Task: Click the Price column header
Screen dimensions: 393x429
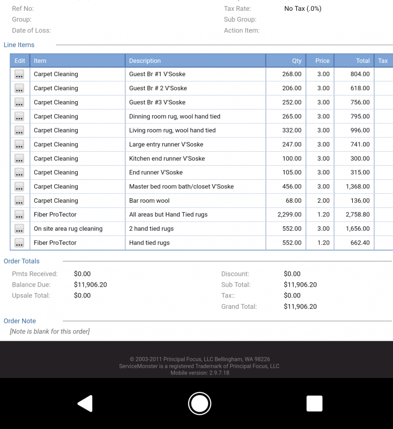Action: coord(322,61)
